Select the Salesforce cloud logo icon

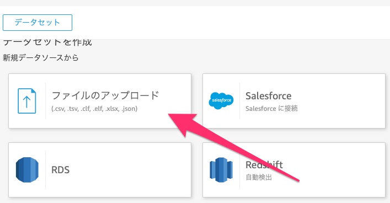[x=221, y=100]
